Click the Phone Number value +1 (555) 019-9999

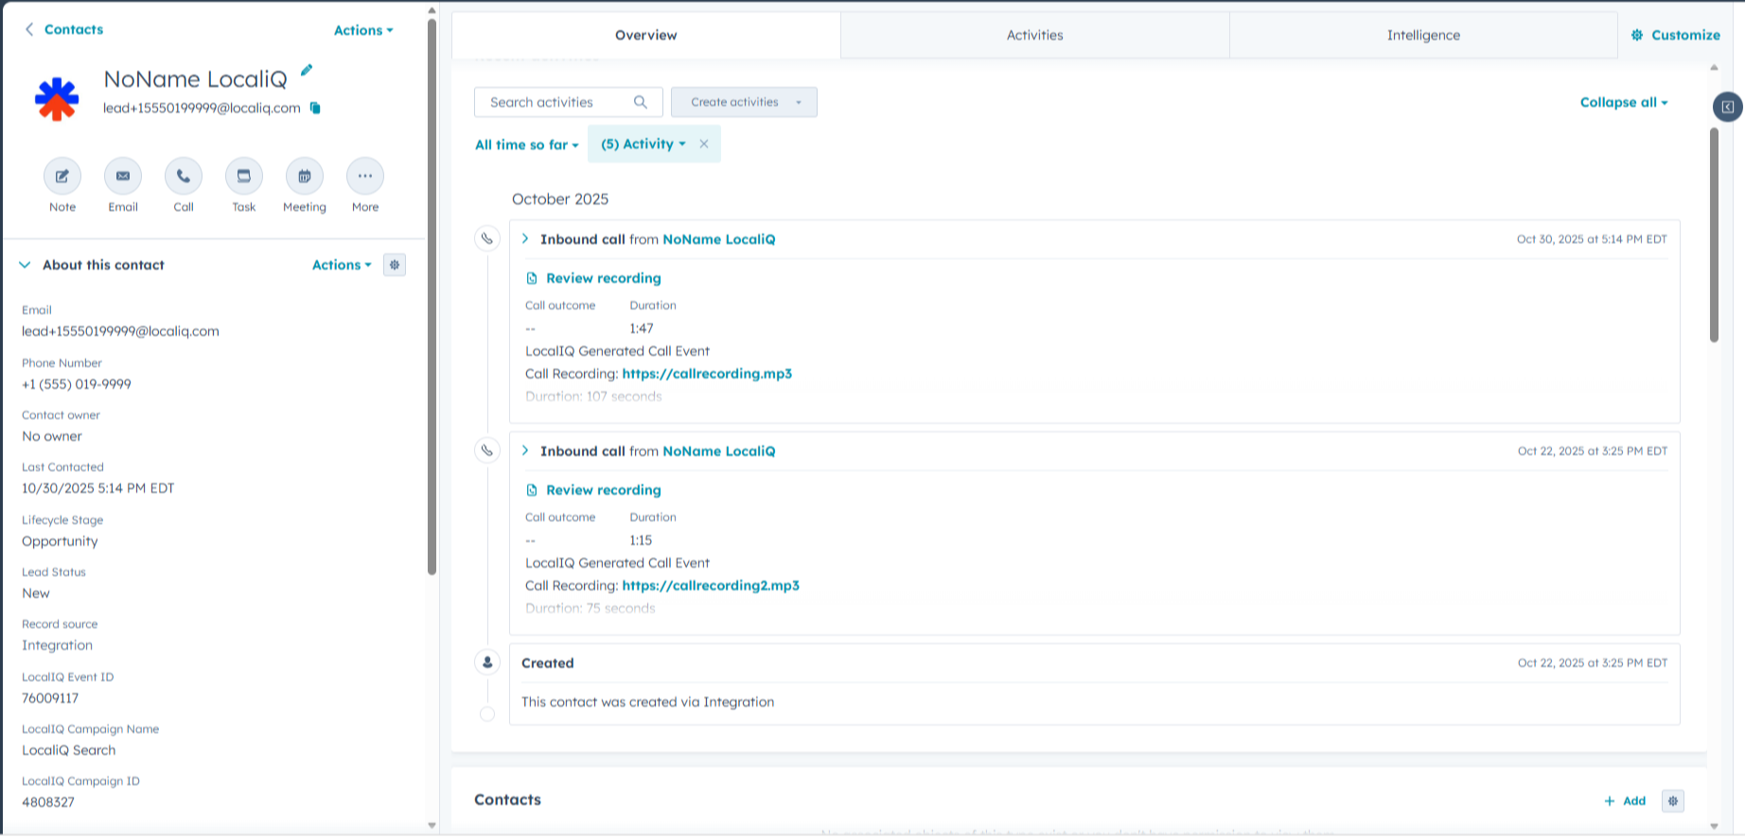(77, 384)
